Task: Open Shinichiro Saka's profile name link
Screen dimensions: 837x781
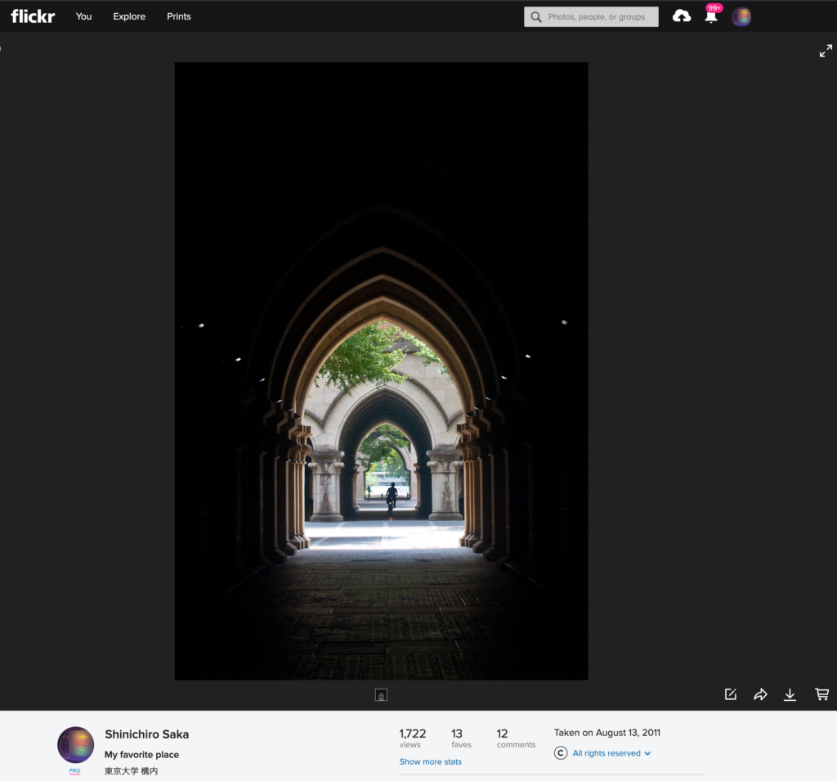Action: (146, 734)
